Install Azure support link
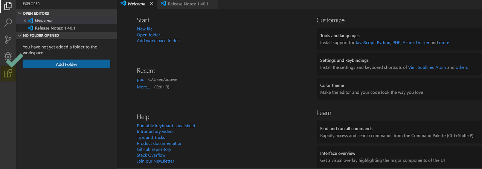The width and height of the screenshot is (482, 169). coord(408,43)
